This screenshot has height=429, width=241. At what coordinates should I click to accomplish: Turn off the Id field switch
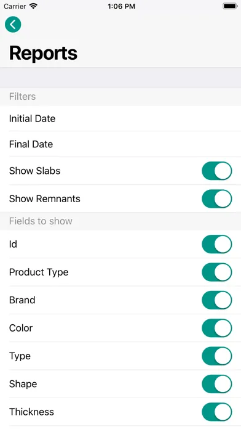pos(216,244)
